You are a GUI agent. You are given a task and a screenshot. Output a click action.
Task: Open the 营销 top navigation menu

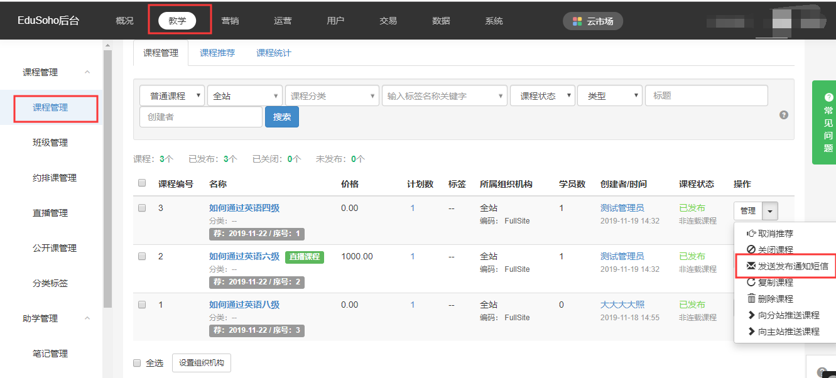tap(230, 21)
